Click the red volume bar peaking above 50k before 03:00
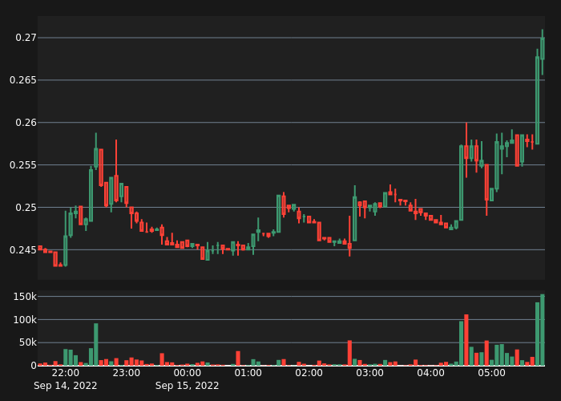The width and height of the screenshot is (561, 401). pyautogui.click(x=349, y=353)
